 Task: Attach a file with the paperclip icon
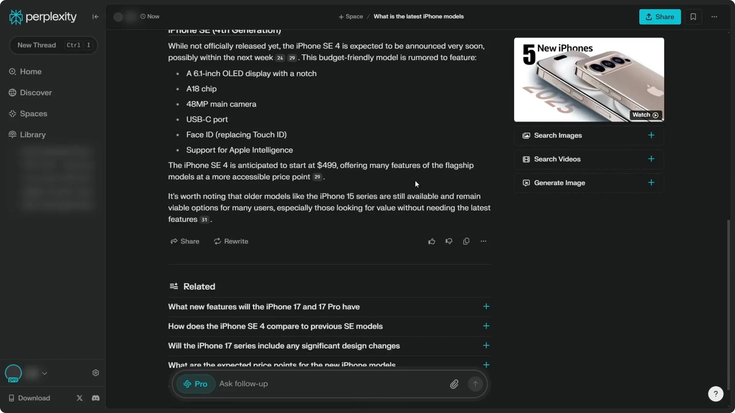(x=454, y=384)
